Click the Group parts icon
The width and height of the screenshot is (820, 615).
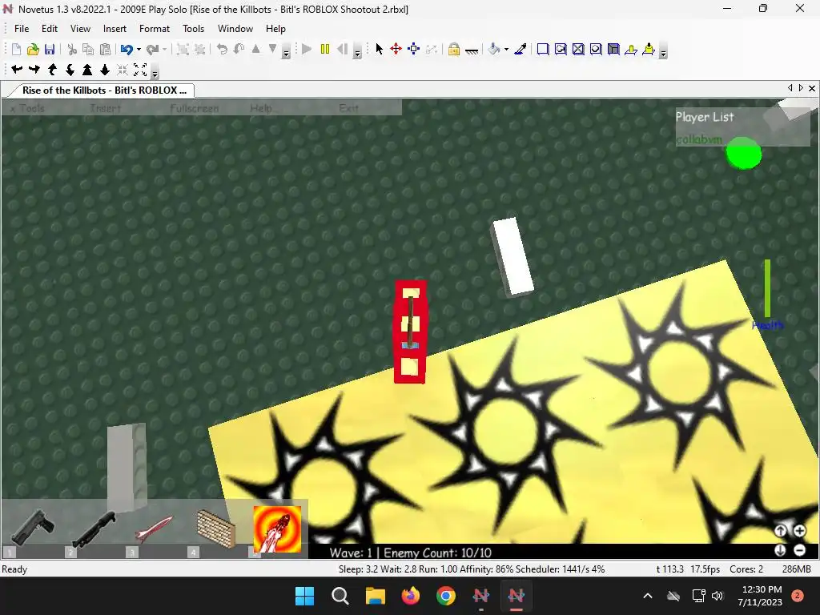click(x=183, y=50)
